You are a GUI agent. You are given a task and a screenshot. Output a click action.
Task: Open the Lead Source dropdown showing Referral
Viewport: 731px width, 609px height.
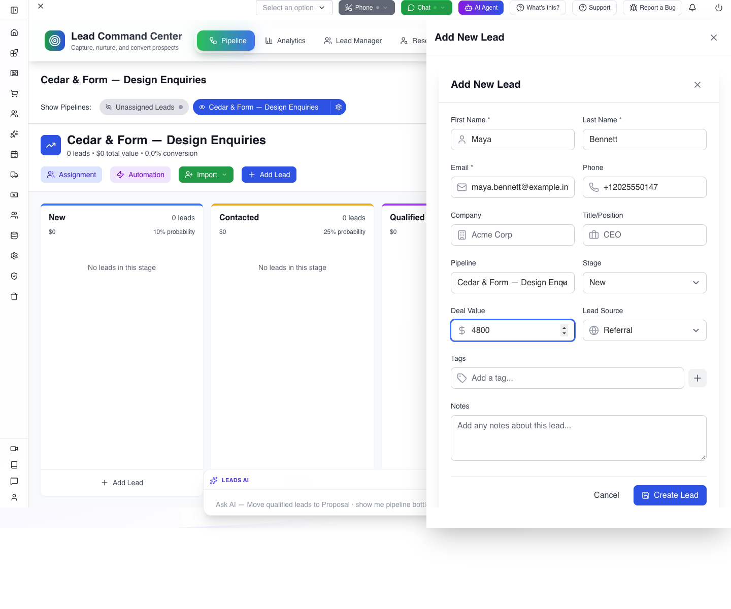click(645, 330)
